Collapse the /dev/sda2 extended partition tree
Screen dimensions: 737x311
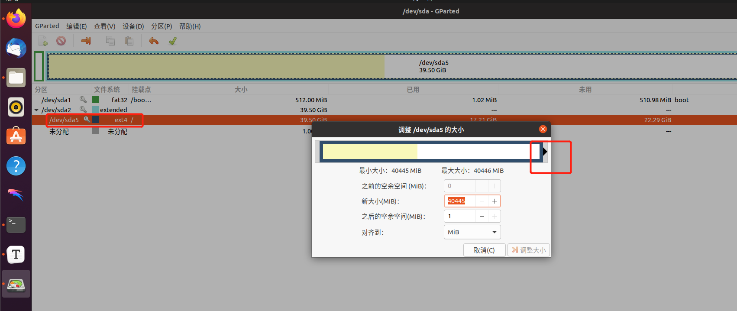tap(36, 110)
